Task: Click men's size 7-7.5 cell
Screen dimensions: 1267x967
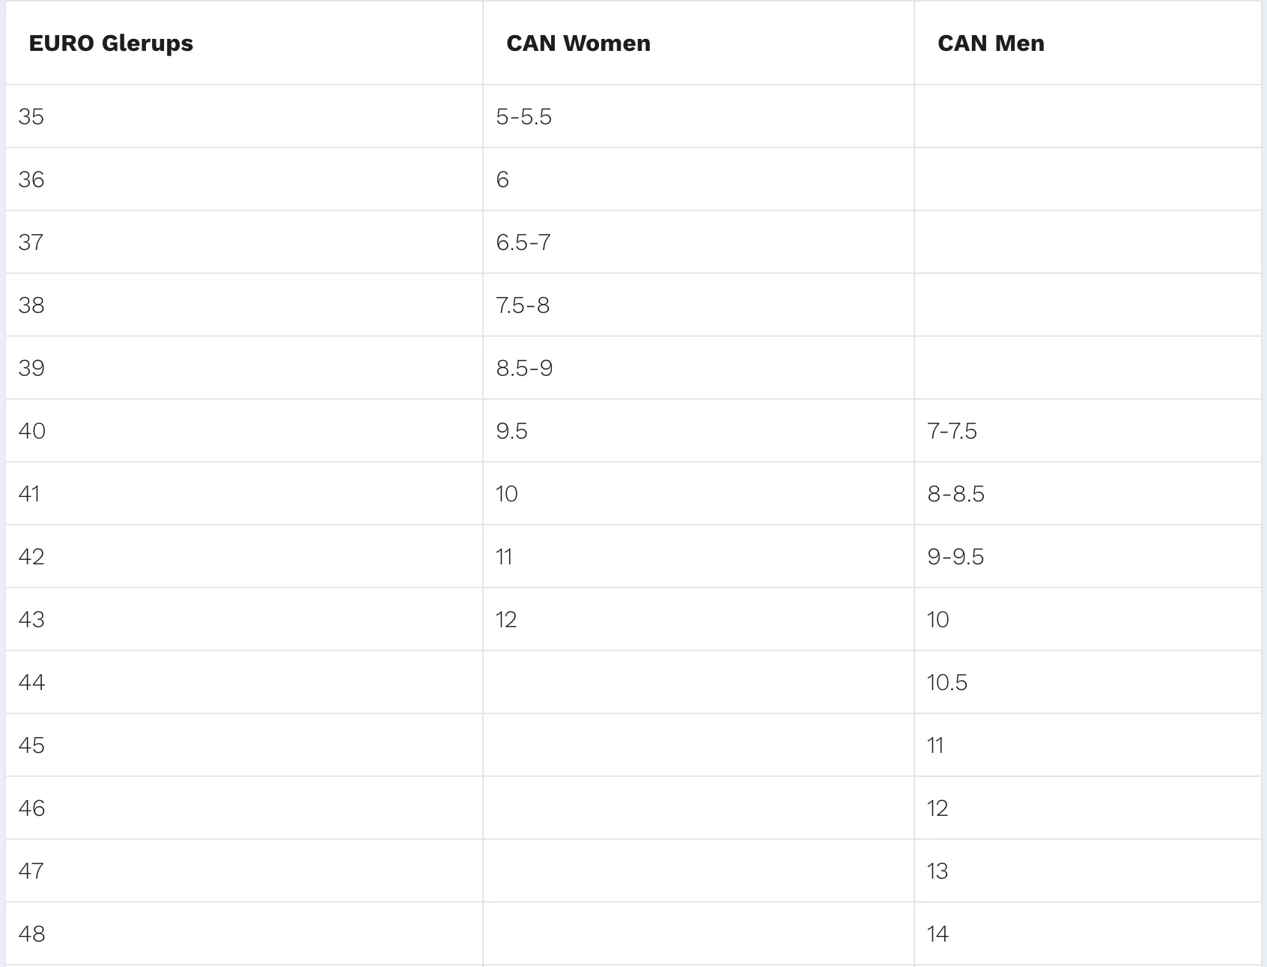Action: pyautogui.click(x=1088, y=431)
